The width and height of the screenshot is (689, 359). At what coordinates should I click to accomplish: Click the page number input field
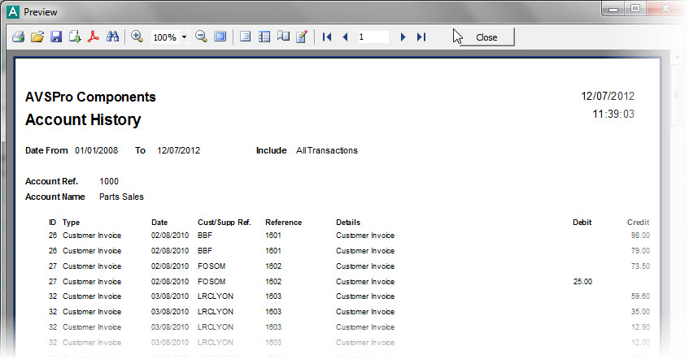[x=372, y=37]
